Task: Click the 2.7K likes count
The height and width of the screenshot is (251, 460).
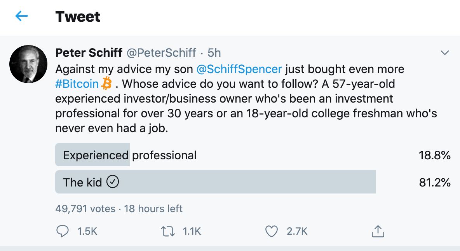Action: (297, 232)
